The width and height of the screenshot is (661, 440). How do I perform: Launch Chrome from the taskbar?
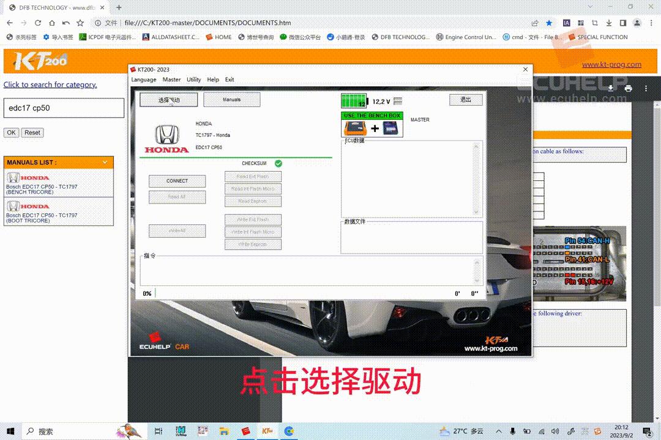288,431
